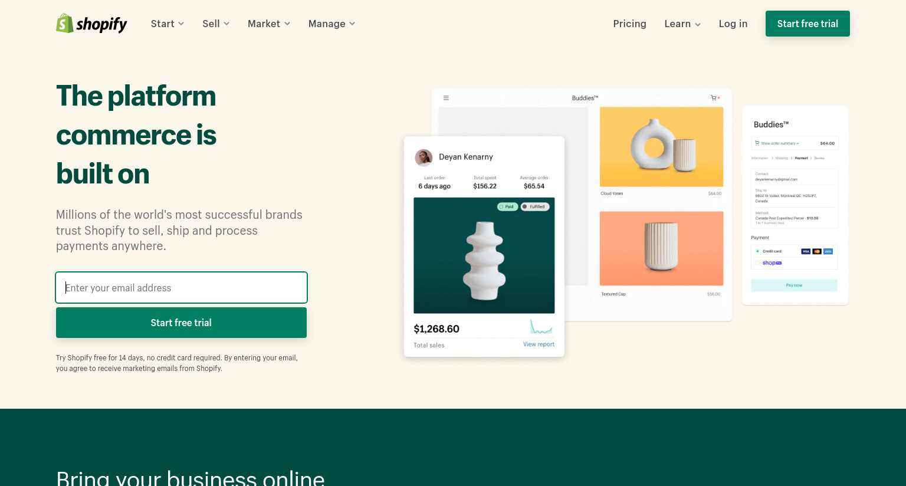Viewport: 906px width, 486px height.
Task: Expand the Start navigation dropdown
Action: click(168, 24)
